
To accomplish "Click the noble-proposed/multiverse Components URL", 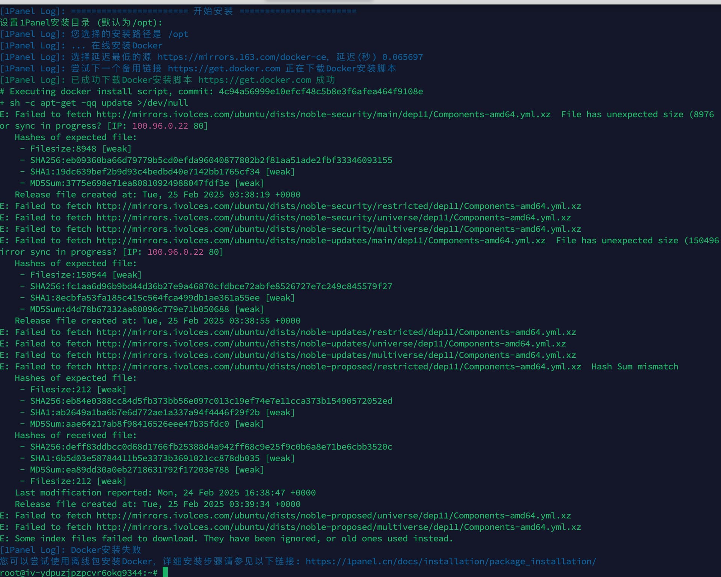I will 339,527.
